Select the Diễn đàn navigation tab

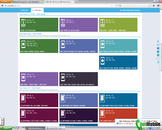click(37, 10)
